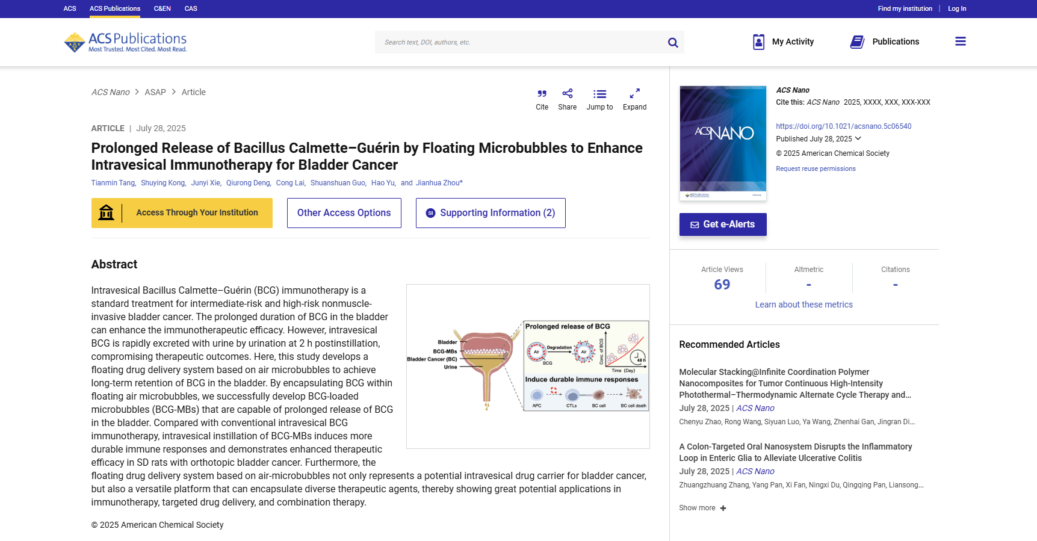Open the Supporting Information (2) dropdown
Viewport: 1037px width, 541px height.
pyautogui.click(x=491, y=213)
